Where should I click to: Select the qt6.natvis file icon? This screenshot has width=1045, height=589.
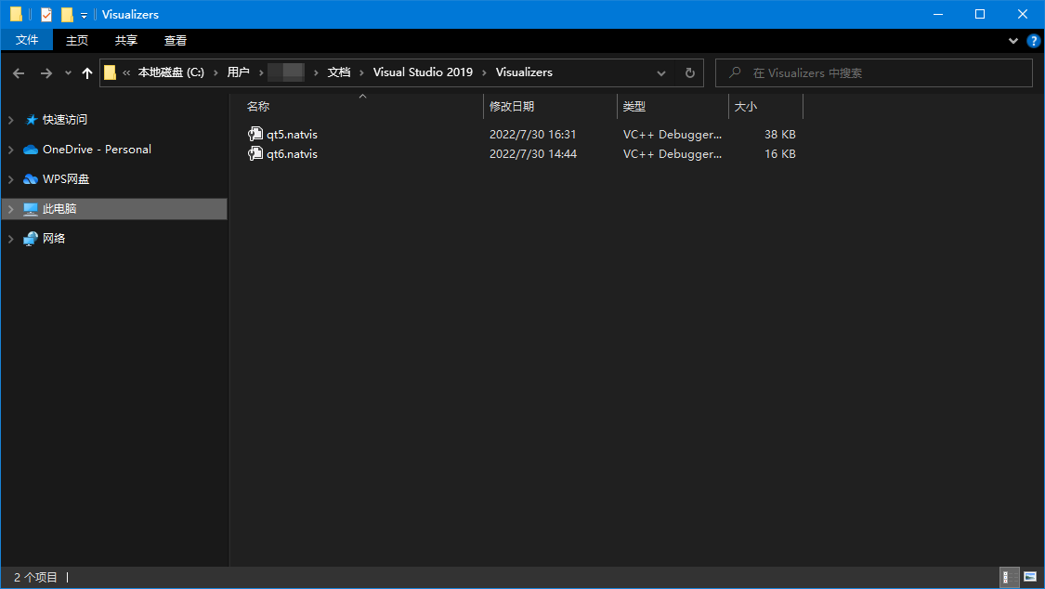[255, 154]
